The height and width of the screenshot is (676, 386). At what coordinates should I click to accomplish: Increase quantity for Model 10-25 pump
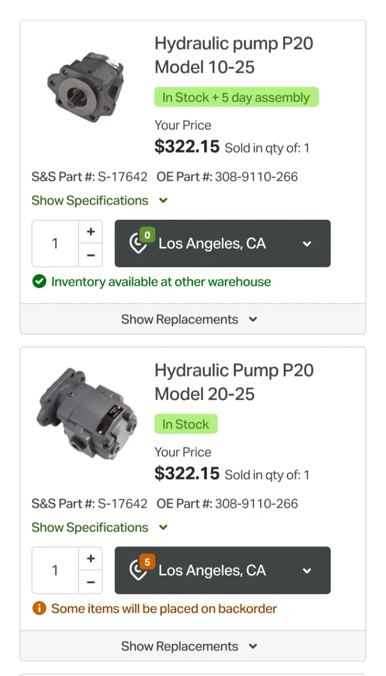tap(91, 232)
